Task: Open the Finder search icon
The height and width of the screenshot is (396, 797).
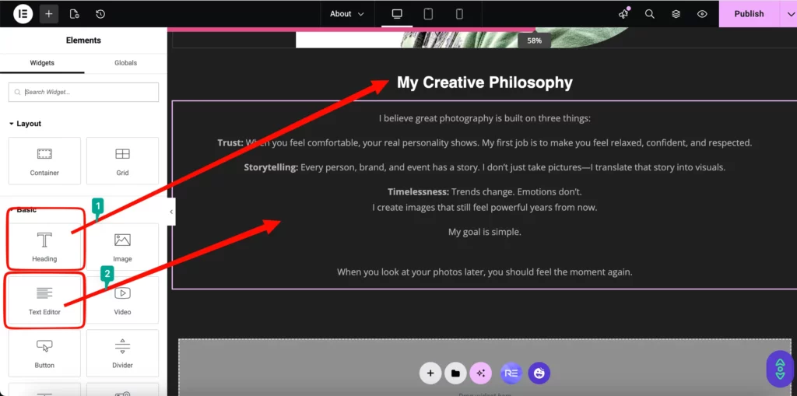Action: click(650, 14)
